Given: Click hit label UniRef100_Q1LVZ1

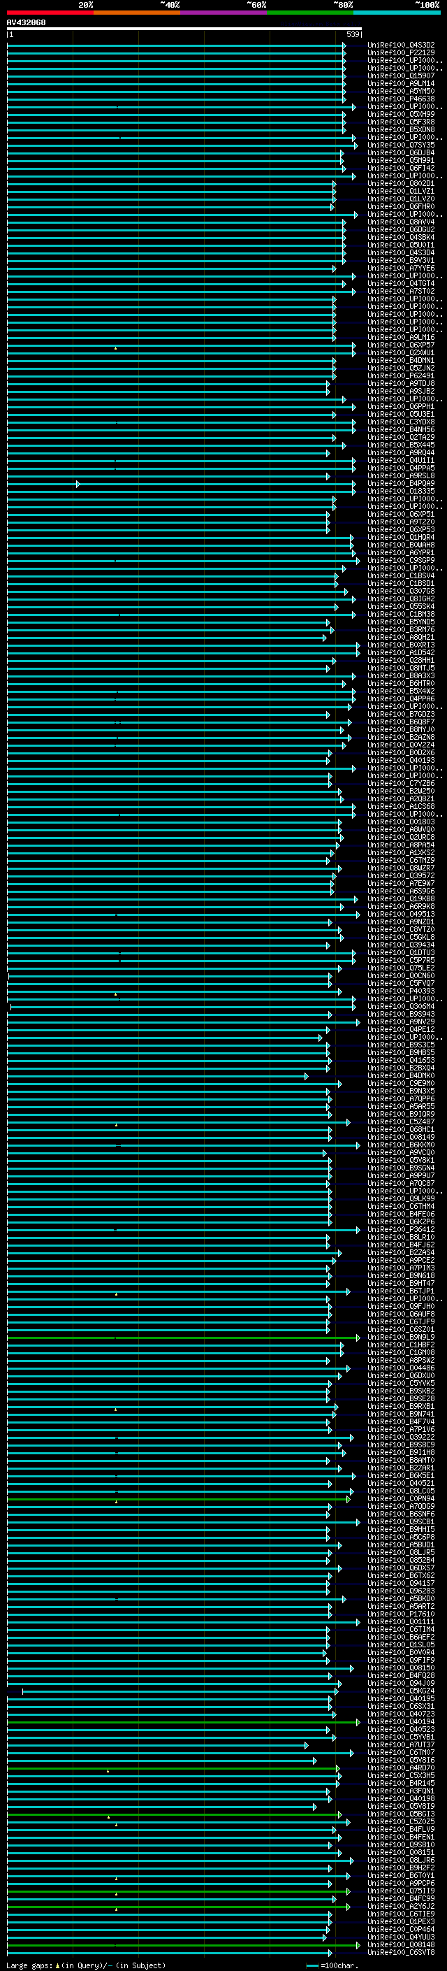Looking at the screenshot, I should (x=401, y=192).
